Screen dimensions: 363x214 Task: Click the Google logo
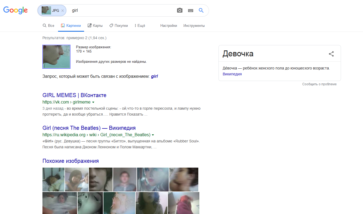click(15, 10)
